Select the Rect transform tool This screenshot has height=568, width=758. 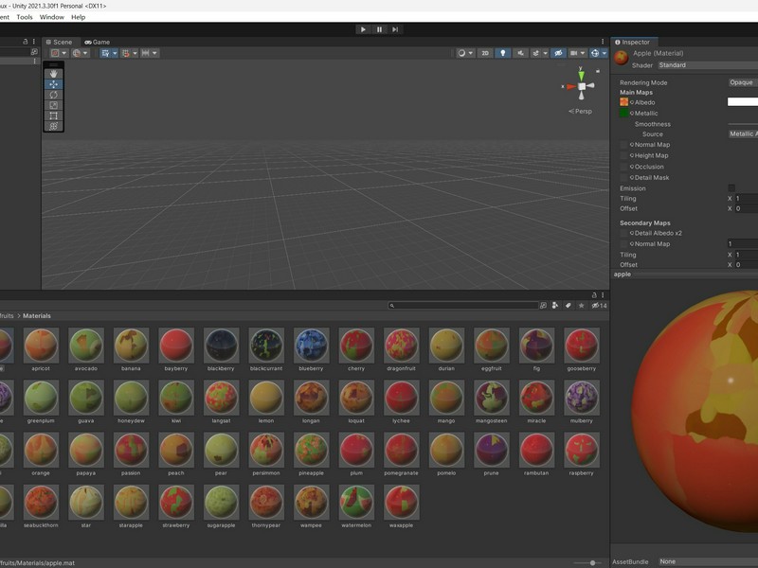[x=53, y=115]
